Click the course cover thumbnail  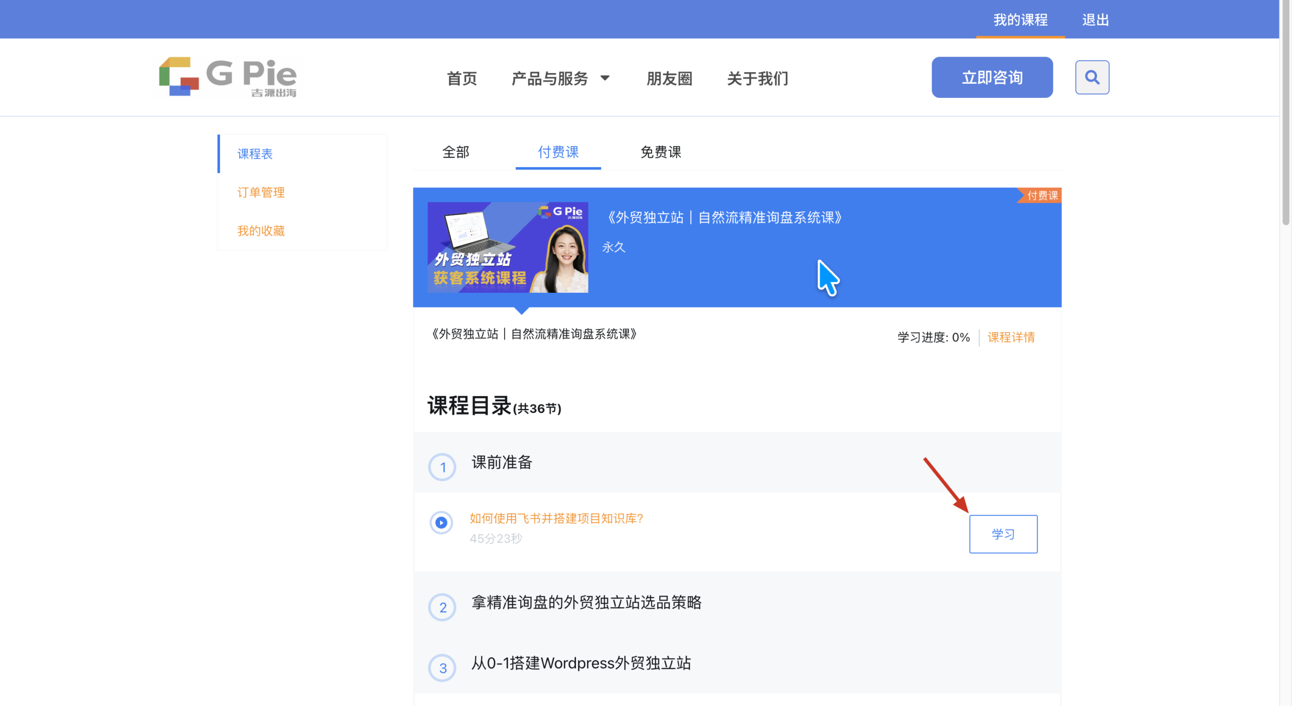(x=507, y=247)
